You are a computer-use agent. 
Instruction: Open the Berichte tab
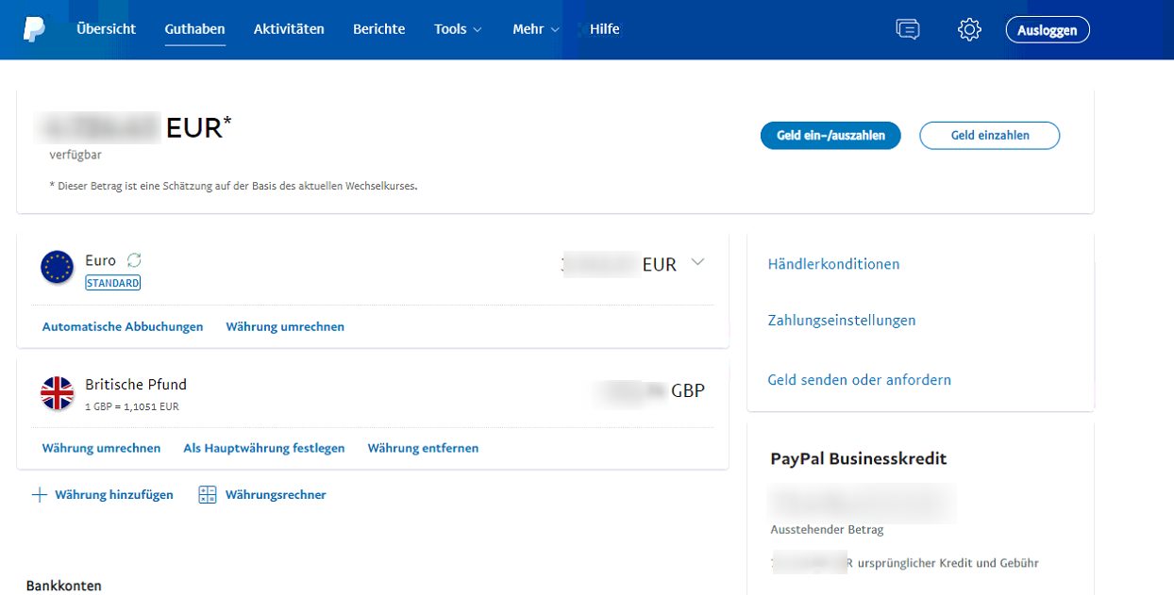pyautogui.click(x=379, y=29)
